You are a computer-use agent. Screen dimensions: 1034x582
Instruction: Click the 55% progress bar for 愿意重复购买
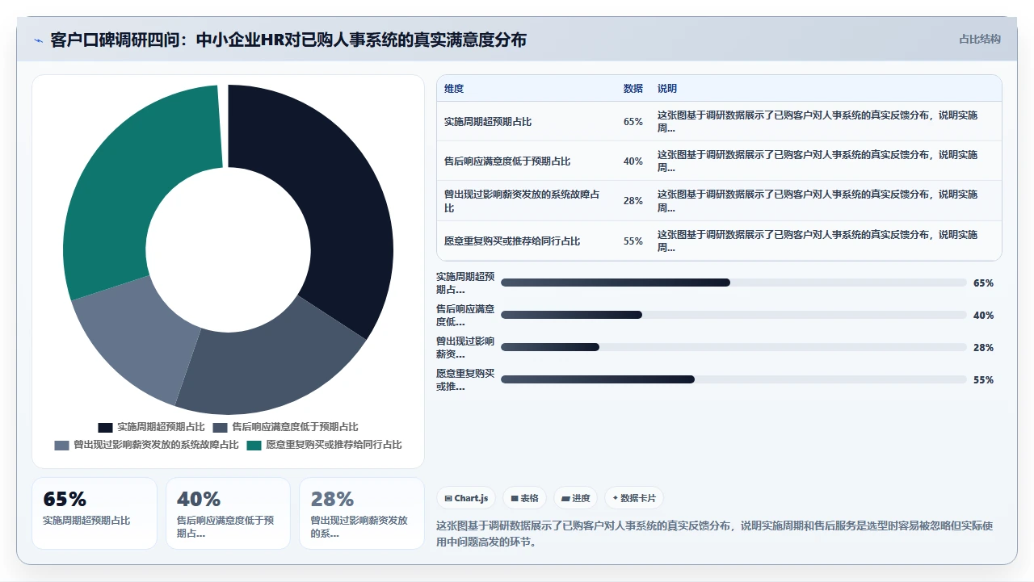pos(733,379)
